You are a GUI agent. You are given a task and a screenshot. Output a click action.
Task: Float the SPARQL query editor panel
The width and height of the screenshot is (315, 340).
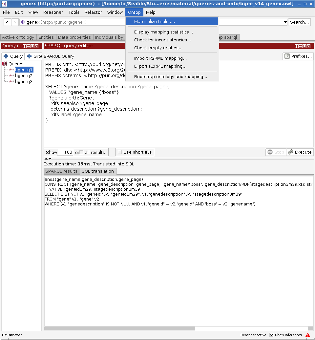click(x=304, y=46)
